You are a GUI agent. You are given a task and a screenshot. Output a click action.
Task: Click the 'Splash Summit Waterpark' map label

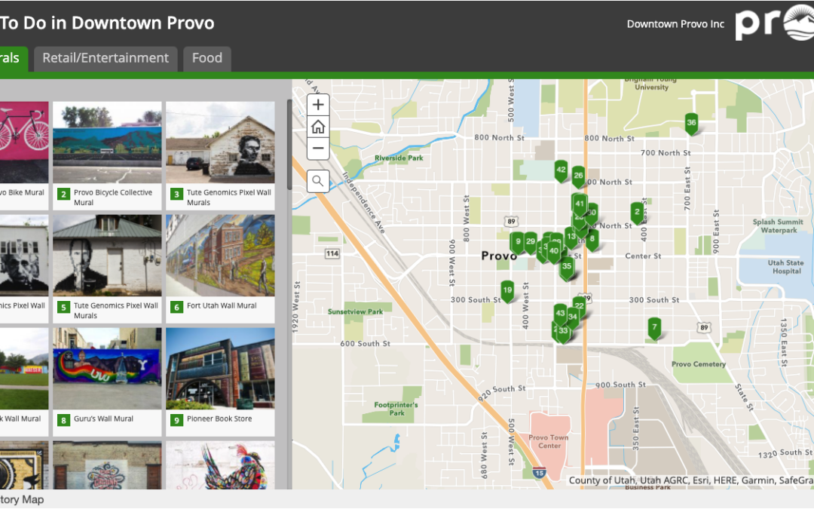(x=778, y=226)
